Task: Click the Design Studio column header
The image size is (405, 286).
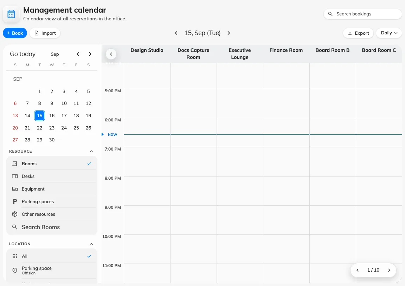Action: [147, 50]
